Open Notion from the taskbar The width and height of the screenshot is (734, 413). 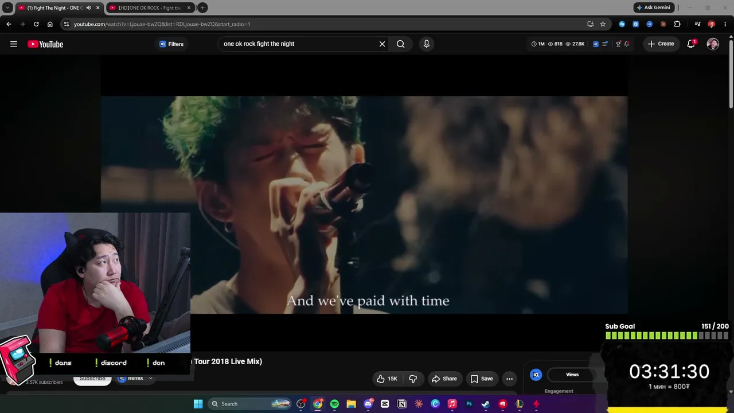[x=402, y=404]
